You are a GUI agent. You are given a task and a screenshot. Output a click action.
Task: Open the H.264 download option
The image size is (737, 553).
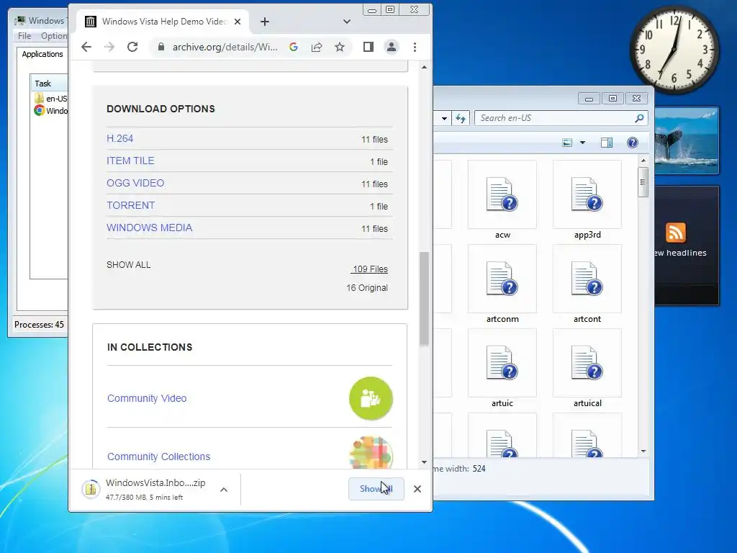120,139
